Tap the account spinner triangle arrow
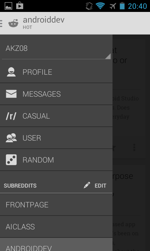This screenshot has width=150, height=251. point(108,56)
